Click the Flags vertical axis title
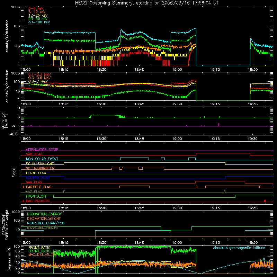Image resolution: width=277 pixels, height=277 pixels. tap(14, 173)
